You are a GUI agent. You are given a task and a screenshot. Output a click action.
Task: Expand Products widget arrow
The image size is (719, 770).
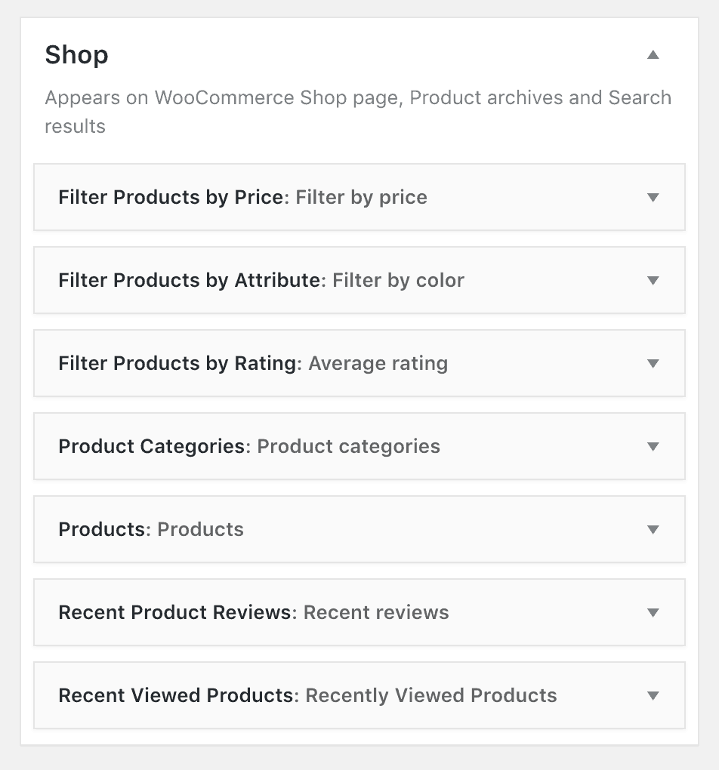[653, 529]
